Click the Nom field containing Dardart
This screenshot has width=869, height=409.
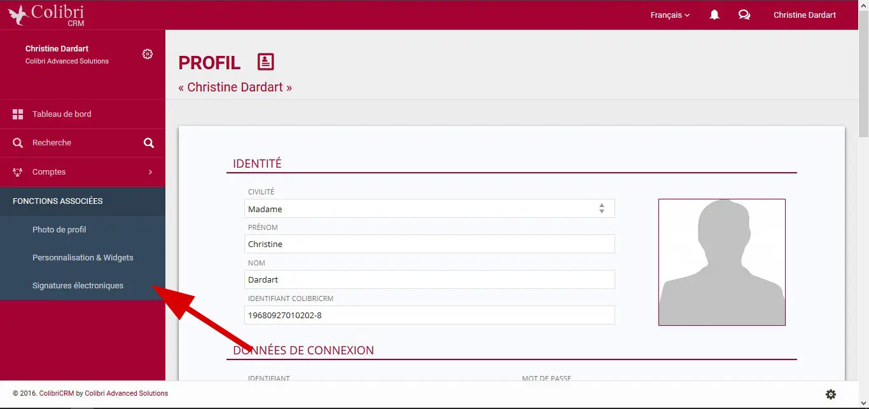(429, 279)
